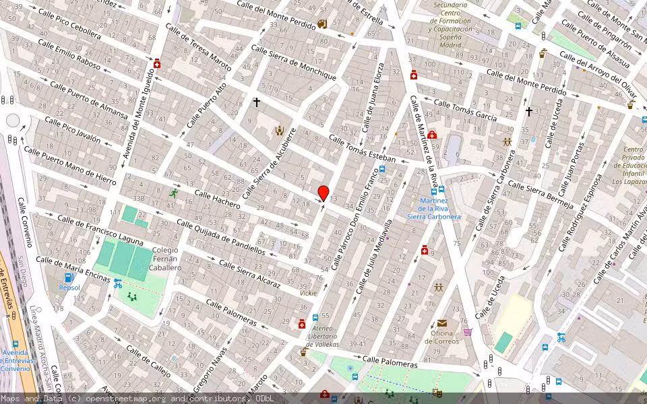The width and height of the screenshot is (647, 404).
Task: Click the blue drinking water icon near Calle Uceda
Action: [x=533, y=139]
